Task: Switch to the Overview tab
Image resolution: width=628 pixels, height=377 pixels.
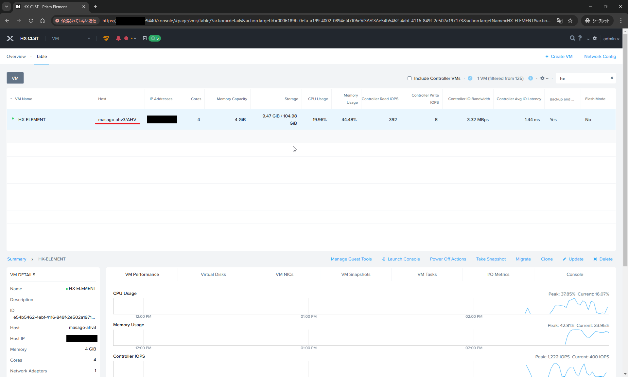Action: [16, 56]
